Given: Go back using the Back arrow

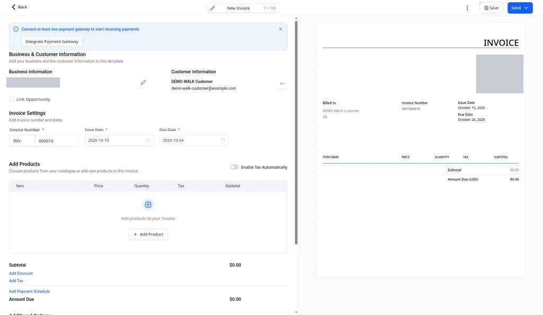Looking at the screenshot, I should 19,7.
